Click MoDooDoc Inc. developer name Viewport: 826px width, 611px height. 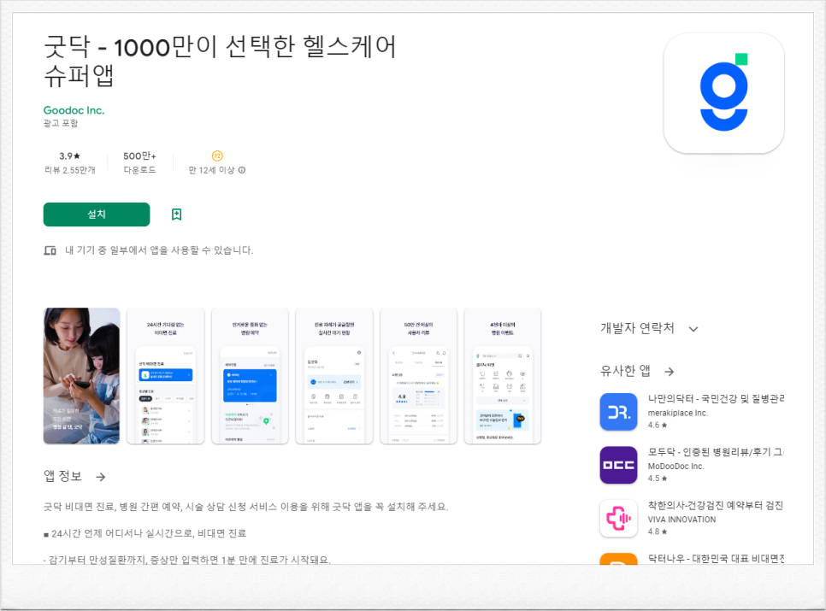pos(676,467)
